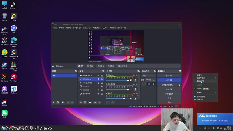Open the Steam desktop shortcut

pyautogui.click(x=5, y=66)
